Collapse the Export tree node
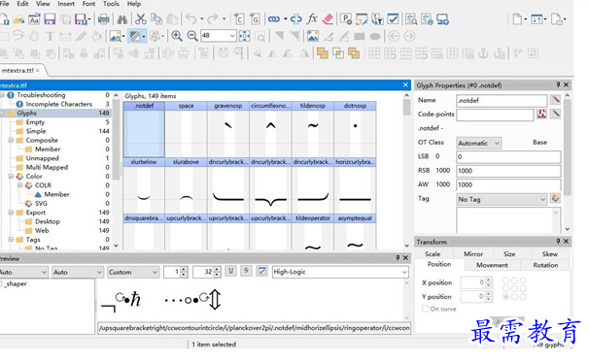589x362 pixels. click(11, 212)
